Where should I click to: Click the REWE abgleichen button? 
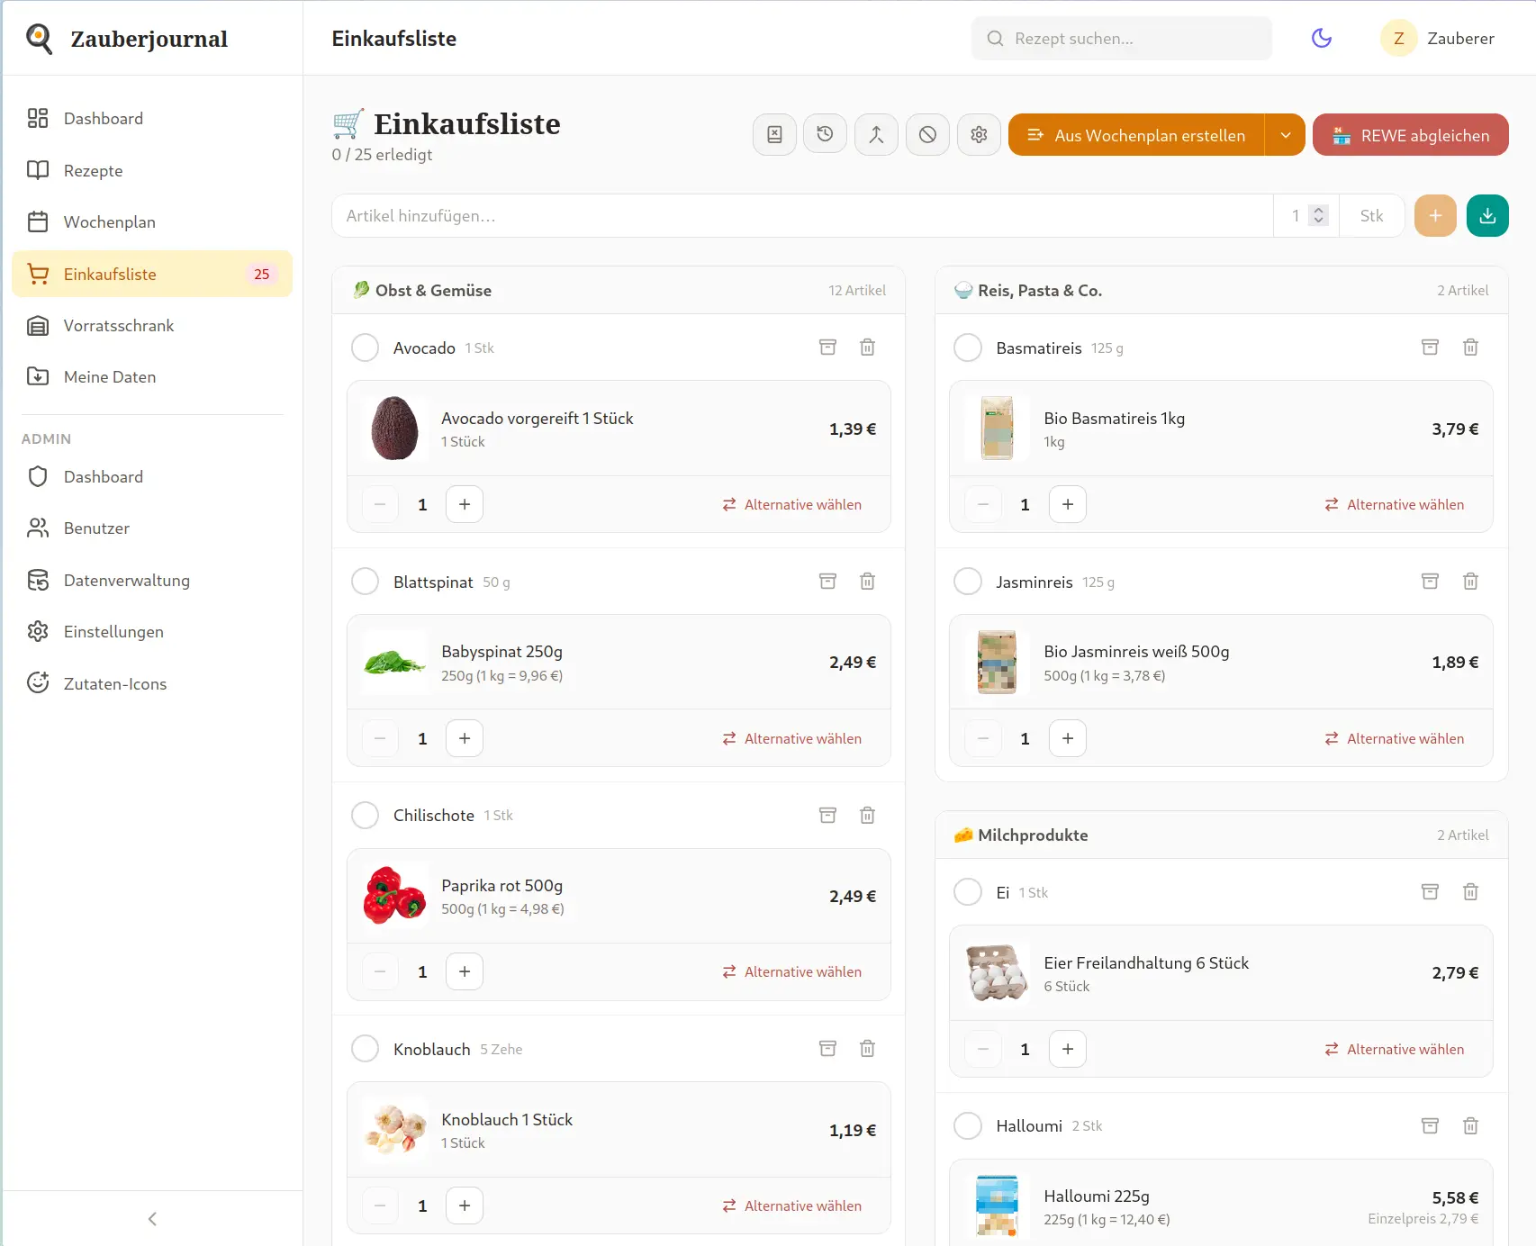click(x=1410, y=135)
